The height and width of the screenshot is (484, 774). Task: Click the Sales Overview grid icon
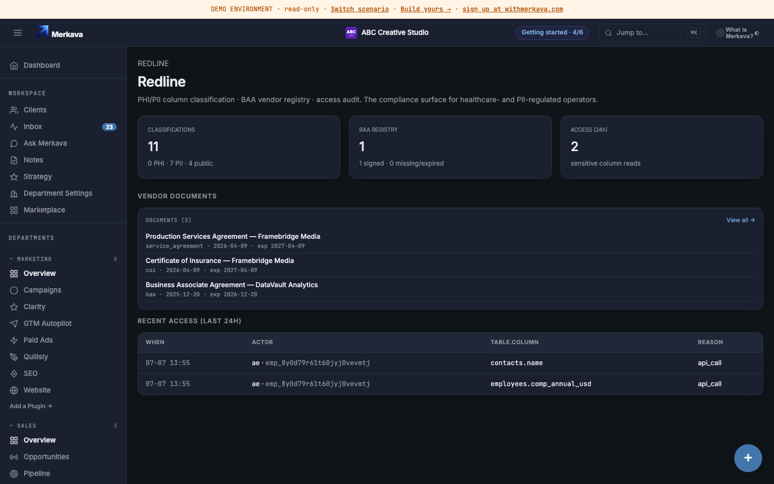point(14,440)
